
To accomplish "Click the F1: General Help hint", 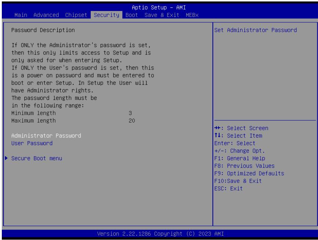I will click(240, 158).
